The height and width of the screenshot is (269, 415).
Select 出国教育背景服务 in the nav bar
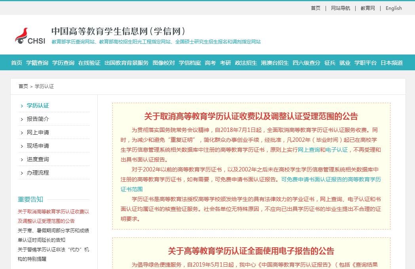(127, 63)
